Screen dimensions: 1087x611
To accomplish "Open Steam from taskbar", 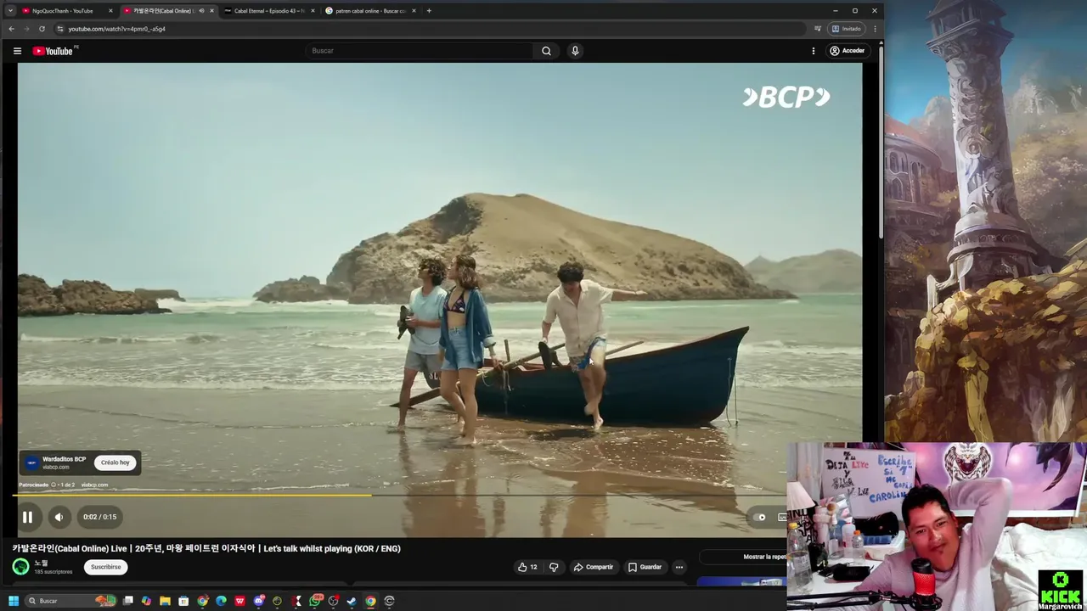I will [352, 601].
